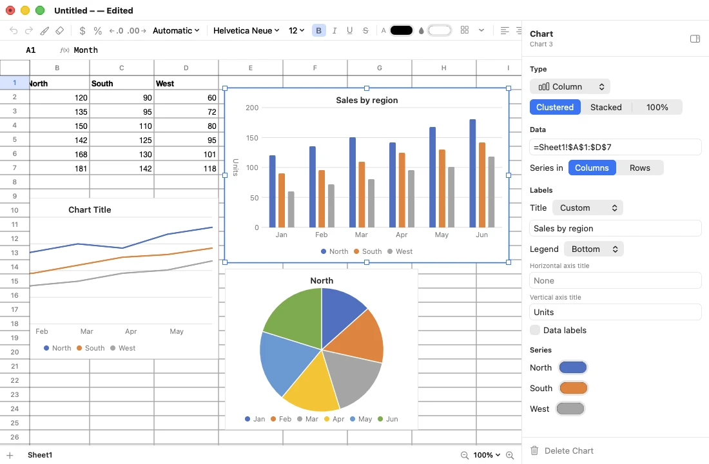The image size is (709, 464).
Task: Switch to the Sheet1 tab
Action: click(x=40, y=455)
